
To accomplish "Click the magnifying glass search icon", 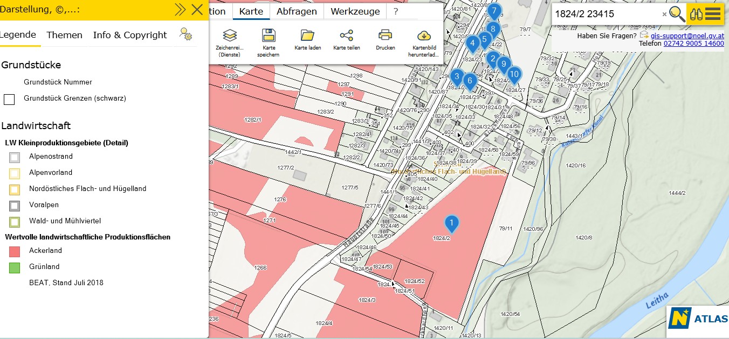I will pos(677,14).
